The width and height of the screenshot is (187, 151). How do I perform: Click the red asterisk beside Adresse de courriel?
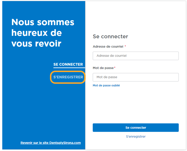[125, 46]
